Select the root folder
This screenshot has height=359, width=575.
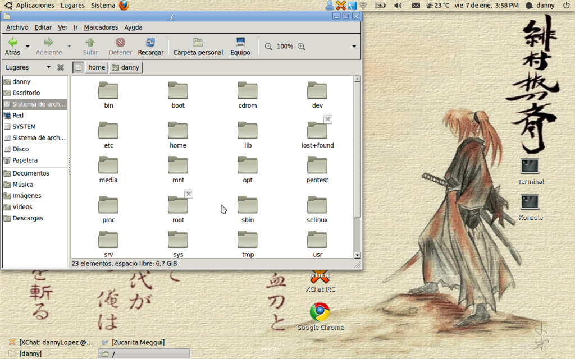coord(178,210)
